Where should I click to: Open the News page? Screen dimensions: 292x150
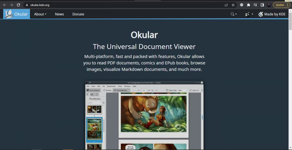tap(60, 14)
